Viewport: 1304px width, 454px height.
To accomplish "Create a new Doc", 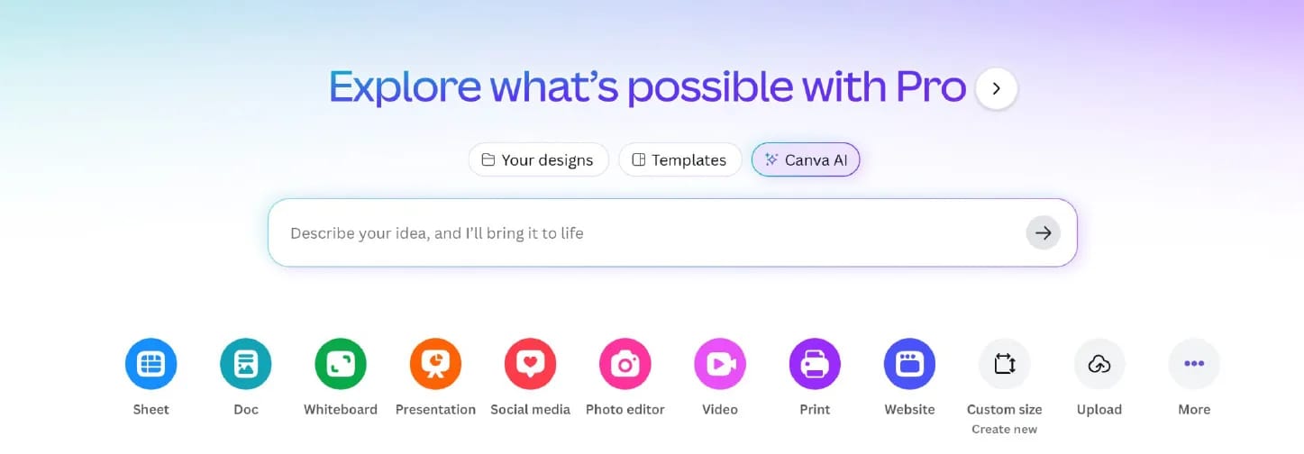I will (x=245, y=364).
